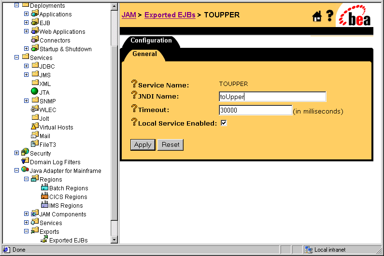Click the FileT3 node icon

pos(35,143)
